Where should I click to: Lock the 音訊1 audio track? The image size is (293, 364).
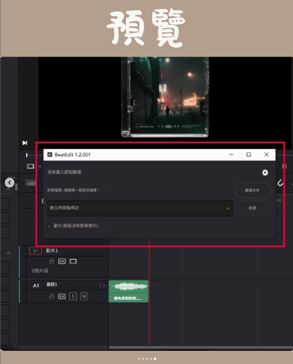tap(52, 296)
